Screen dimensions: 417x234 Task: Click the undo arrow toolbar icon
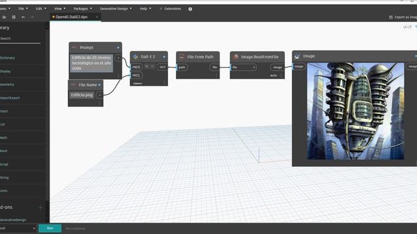pos(23,17)
